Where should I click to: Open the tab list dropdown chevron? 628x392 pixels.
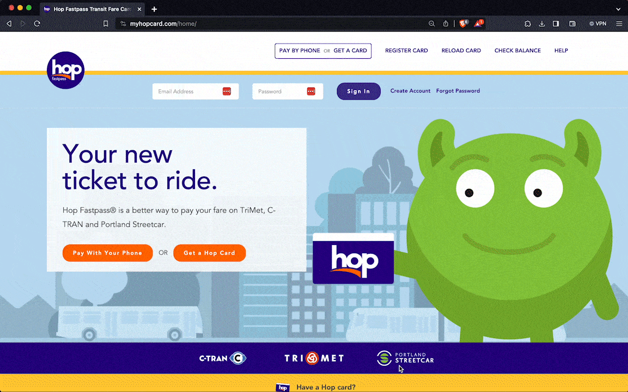(618, 9)
